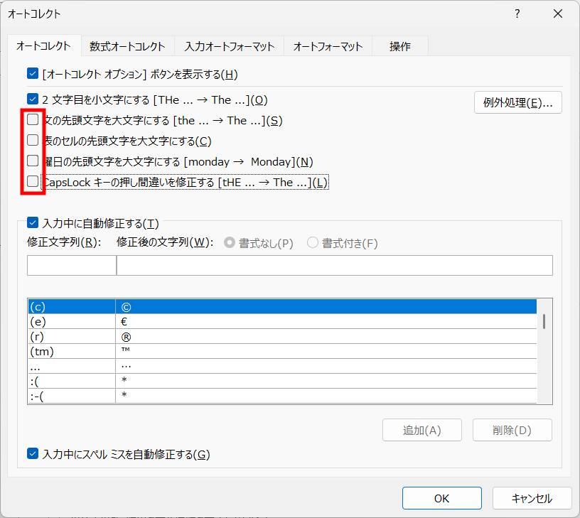Focus the 修正後の文字列 text box

(334, 265)
